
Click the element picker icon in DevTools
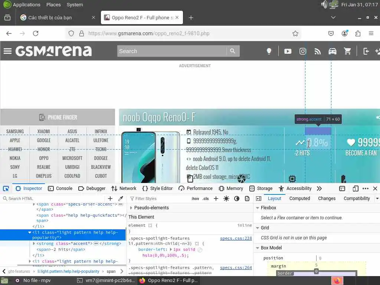click(6, 189)
